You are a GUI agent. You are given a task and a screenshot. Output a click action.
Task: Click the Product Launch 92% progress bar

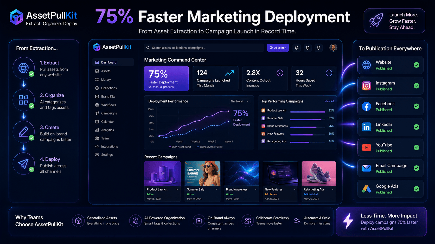tap(308, 112)
